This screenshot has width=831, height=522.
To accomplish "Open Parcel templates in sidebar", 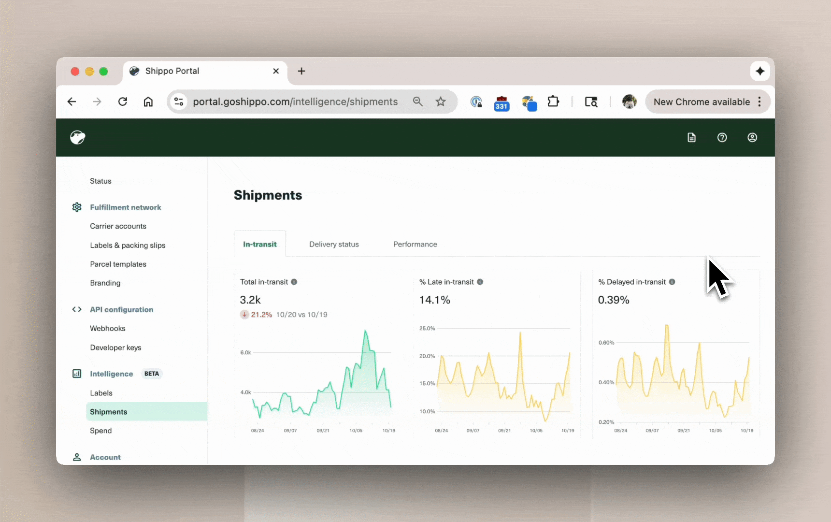I will pyautogui.click(x=118, y=264).
